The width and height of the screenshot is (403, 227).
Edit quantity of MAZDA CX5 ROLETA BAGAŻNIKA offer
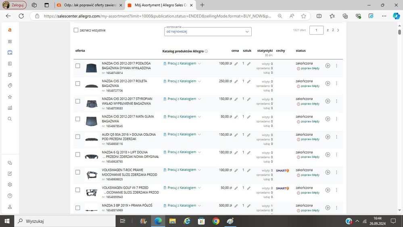(x=248, y=81)
